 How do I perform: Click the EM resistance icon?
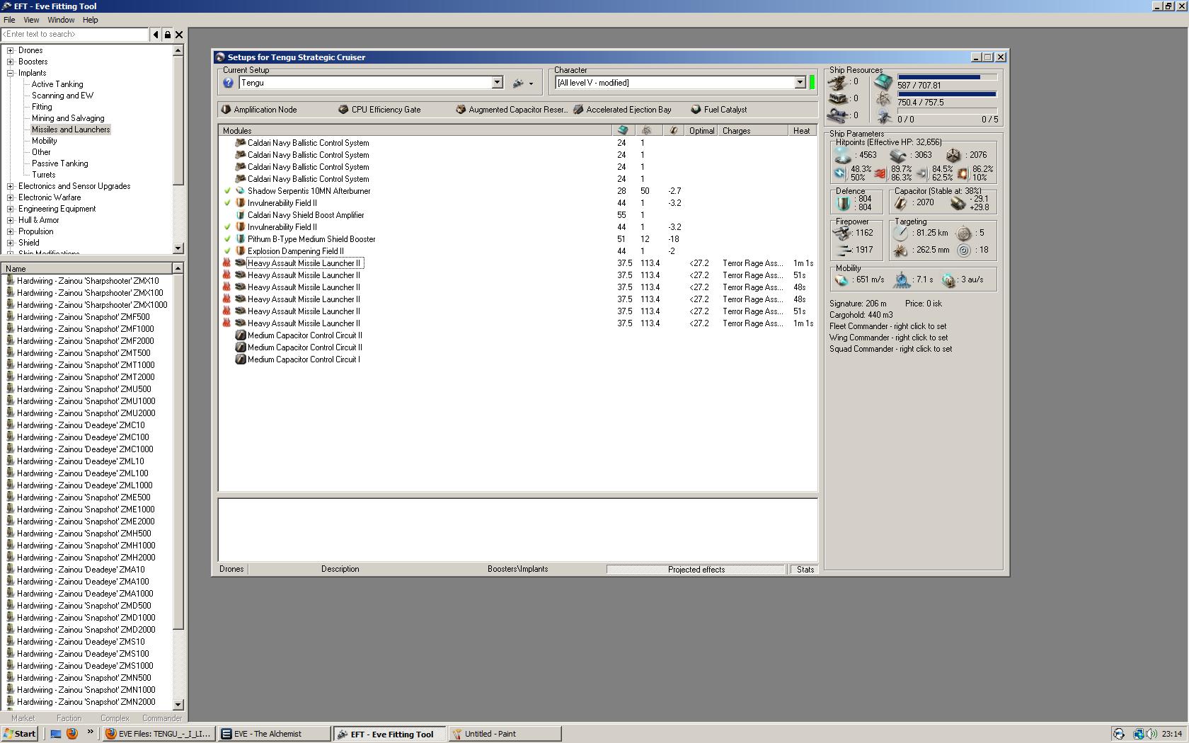(x=840, y=173)
